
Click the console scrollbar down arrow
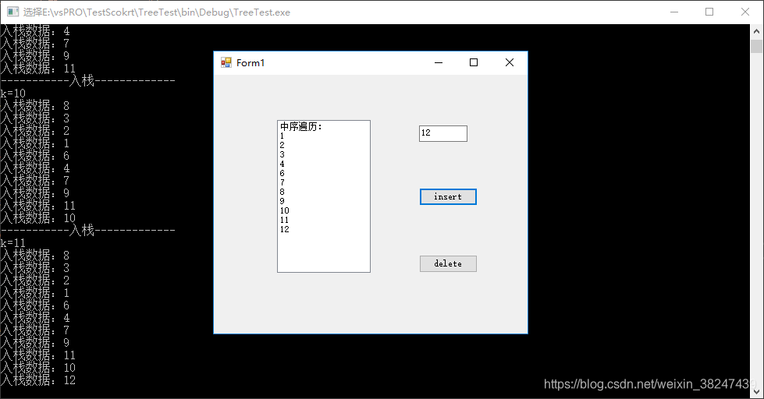756,392
